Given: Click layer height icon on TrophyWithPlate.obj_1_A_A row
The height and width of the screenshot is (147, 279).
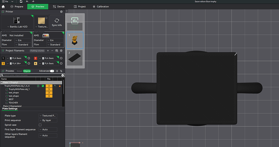Looking at the screenshot, I should point(38,86).
